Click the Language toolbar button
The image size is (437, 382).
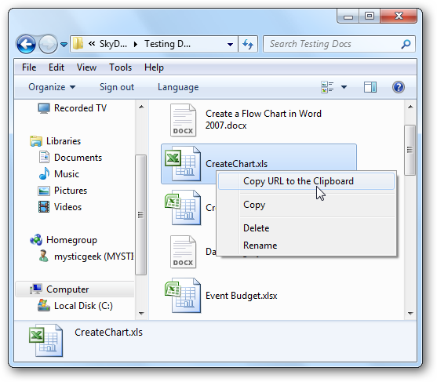178,87
